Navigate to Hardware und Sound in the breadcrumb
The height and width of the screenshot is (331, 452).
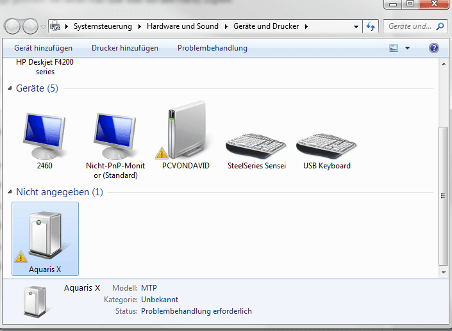click(x=183, y=26)
